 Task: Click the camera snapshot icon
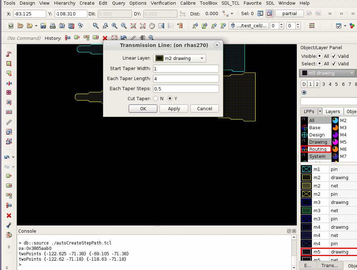(x=62, y=26)
